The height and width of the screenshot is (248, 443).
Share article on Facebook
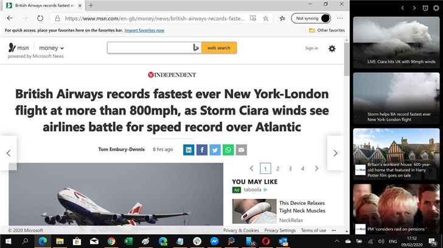202,150
